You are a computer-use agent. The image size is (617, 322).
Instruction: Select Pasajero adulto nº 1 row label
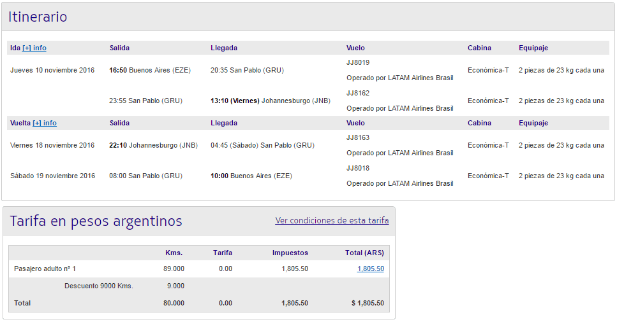[45, 269]
